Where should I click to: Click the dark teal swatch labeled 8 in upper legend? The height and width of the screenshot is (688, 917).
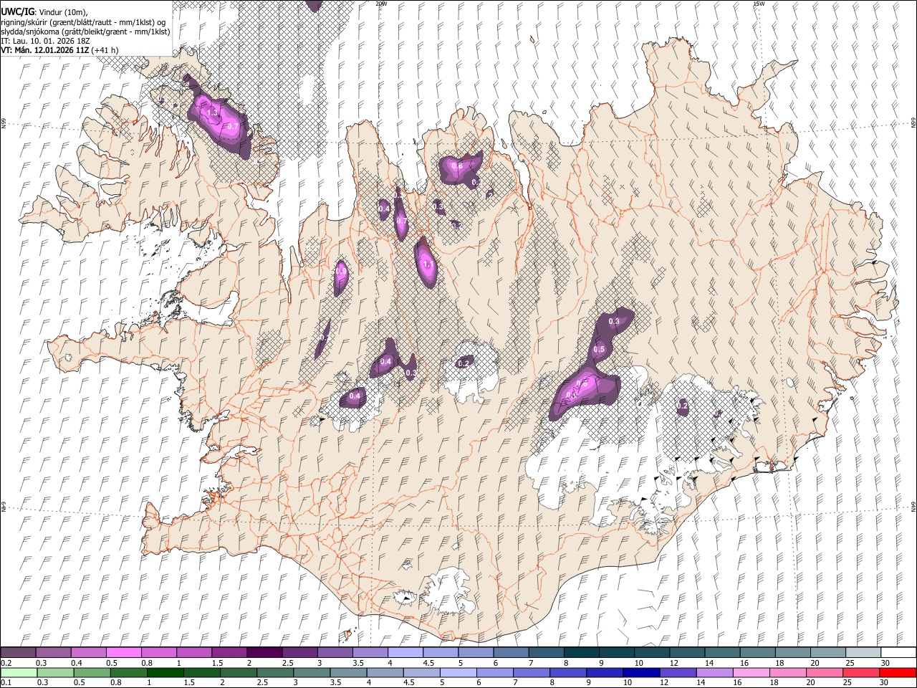(x=582, y=652)
